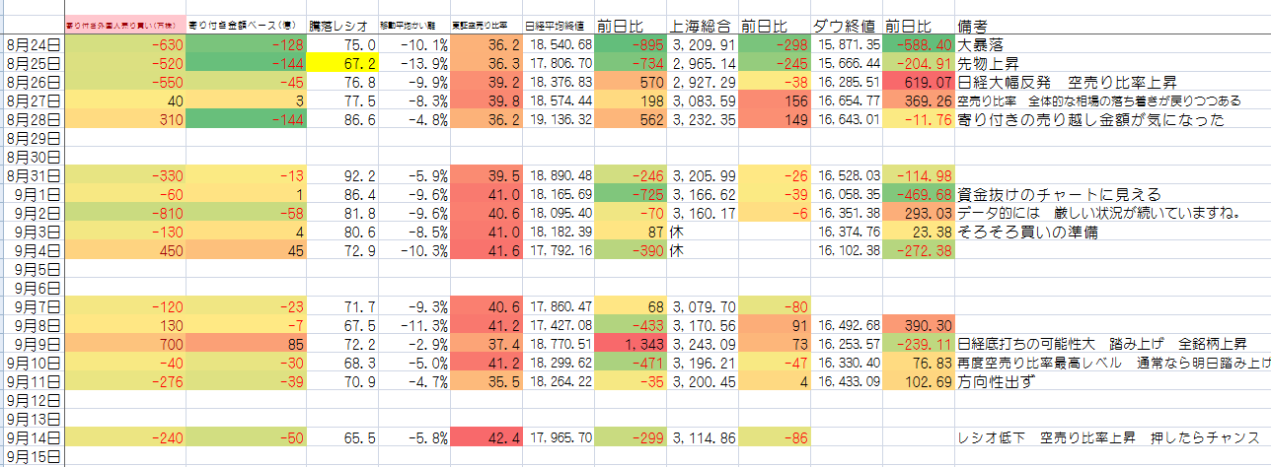
Task: Select the red 1,343 前日比 cell
Action: click(x=631, y=345)
